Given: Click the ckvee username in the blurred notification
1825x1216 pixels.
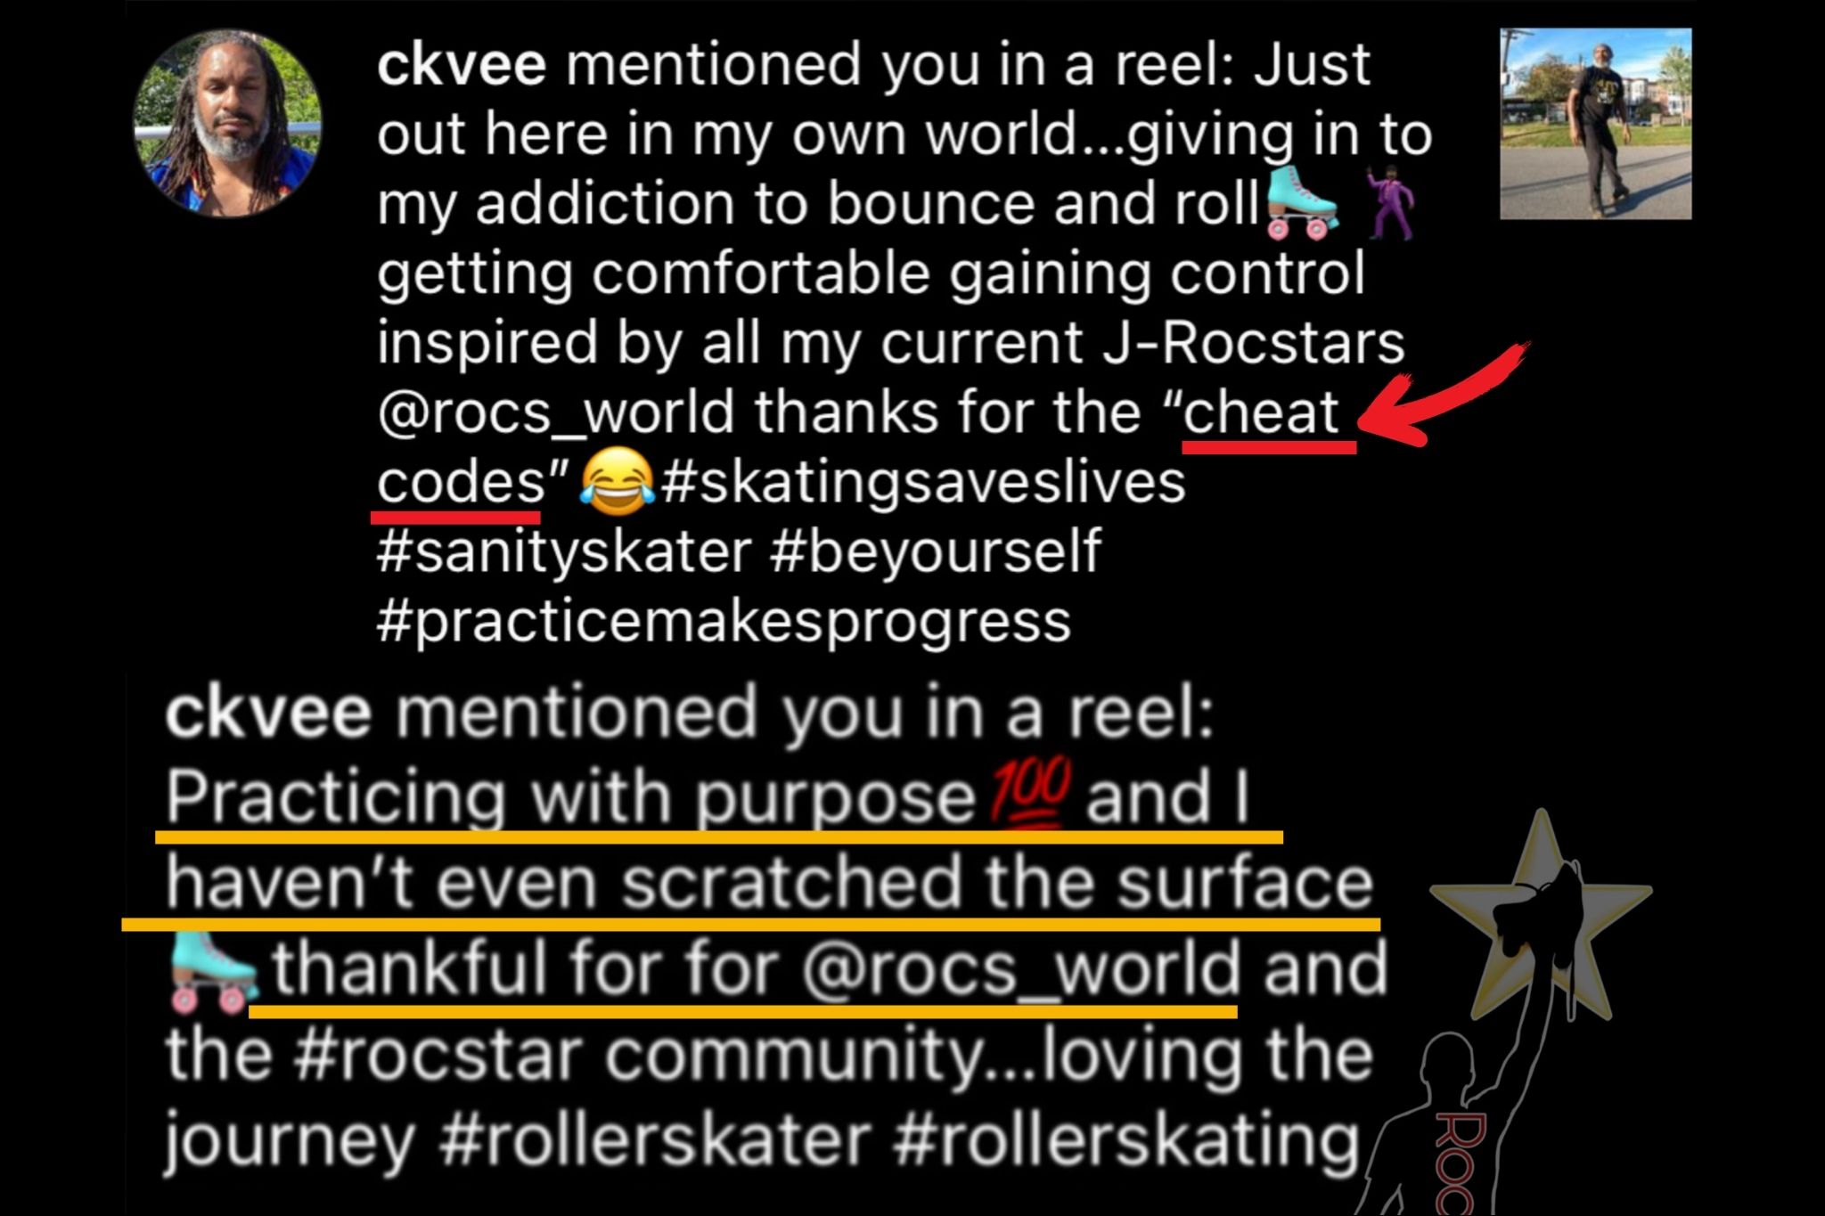Looking at the screenshot, I should click(268, 713).
